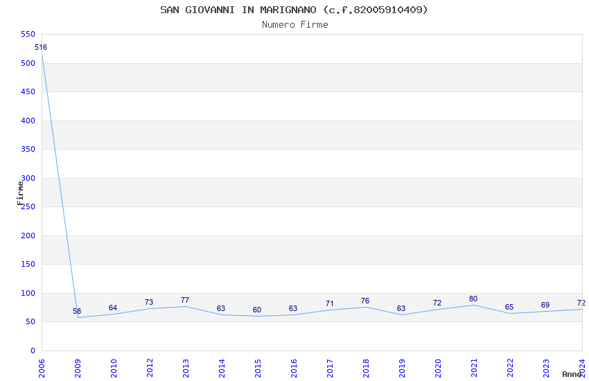Viewport: 589px width, 381px height.
Task: Click the x-axis year label 2006
Action: (x=42, y=369)
